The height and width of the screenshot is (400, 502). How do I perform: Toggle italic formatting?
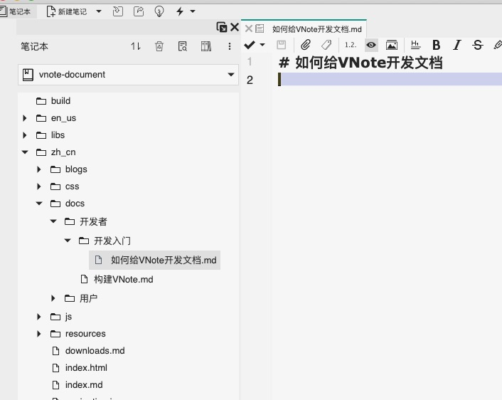point(457,45)
